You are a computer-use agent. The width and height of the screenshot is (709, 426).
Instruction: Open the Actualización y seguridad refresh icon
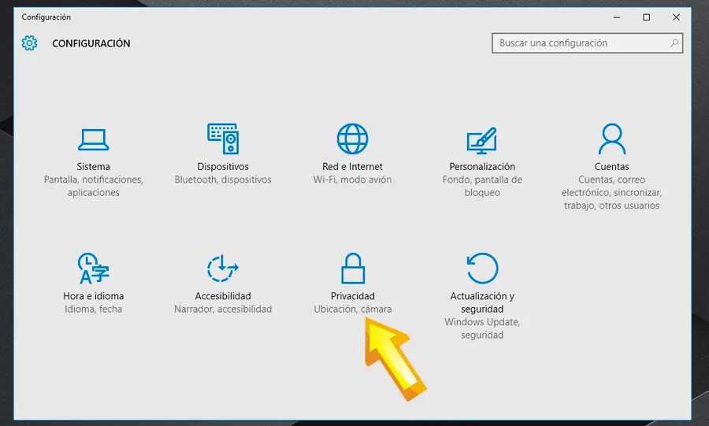[x=482, y=269]
